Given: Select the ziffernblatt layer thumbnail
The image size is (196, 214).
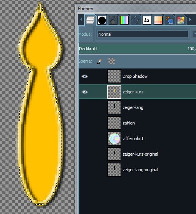Looking at the screenshot, I should [x=114, y=139].
